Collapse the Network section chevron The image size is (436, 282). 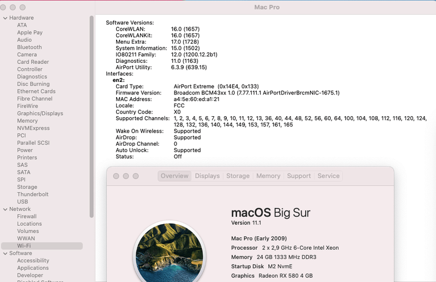(x=5, y=209)
